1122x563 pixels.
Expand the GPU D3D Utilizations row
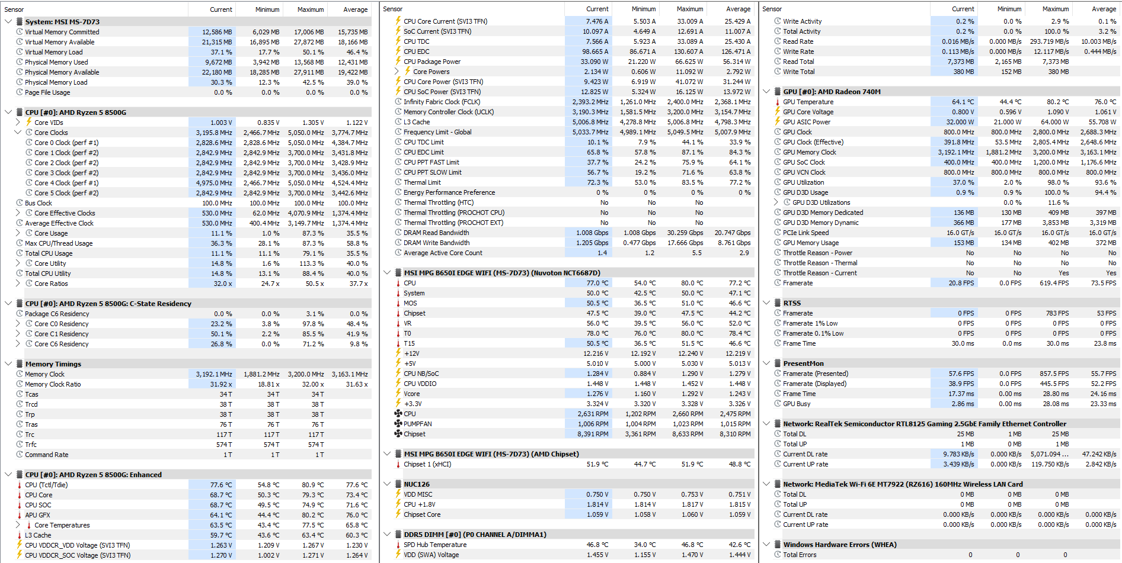click(x=776, y=202)
